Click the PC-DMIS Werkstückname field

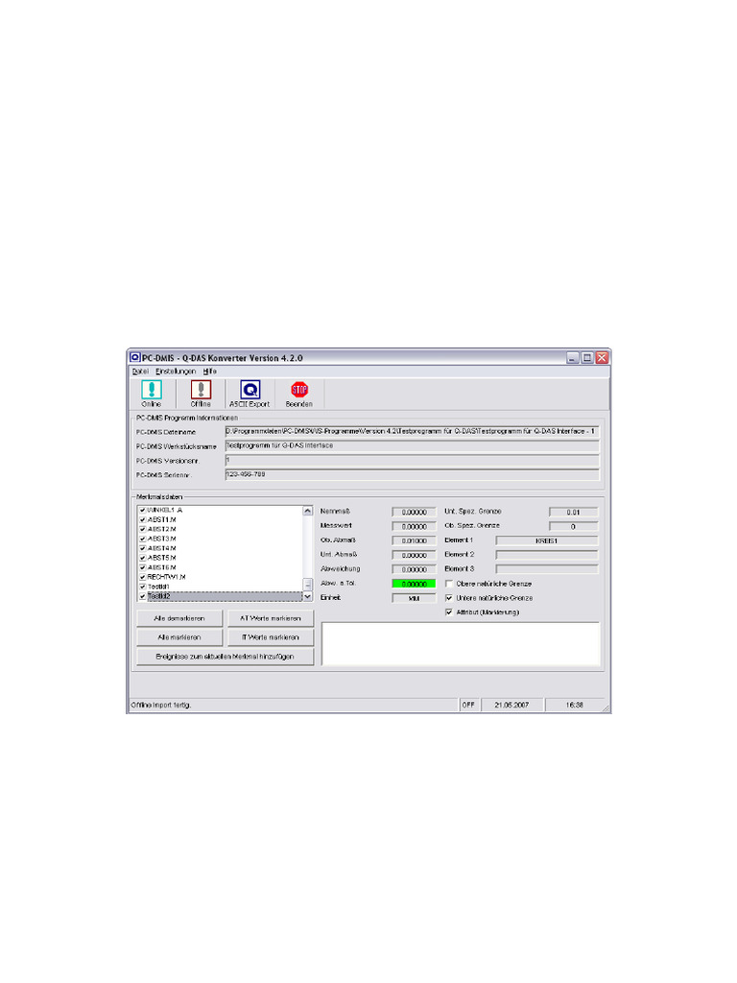click(x=412, y=445)
